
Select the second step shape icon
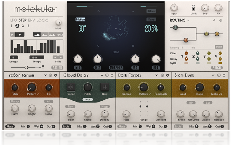44,35
